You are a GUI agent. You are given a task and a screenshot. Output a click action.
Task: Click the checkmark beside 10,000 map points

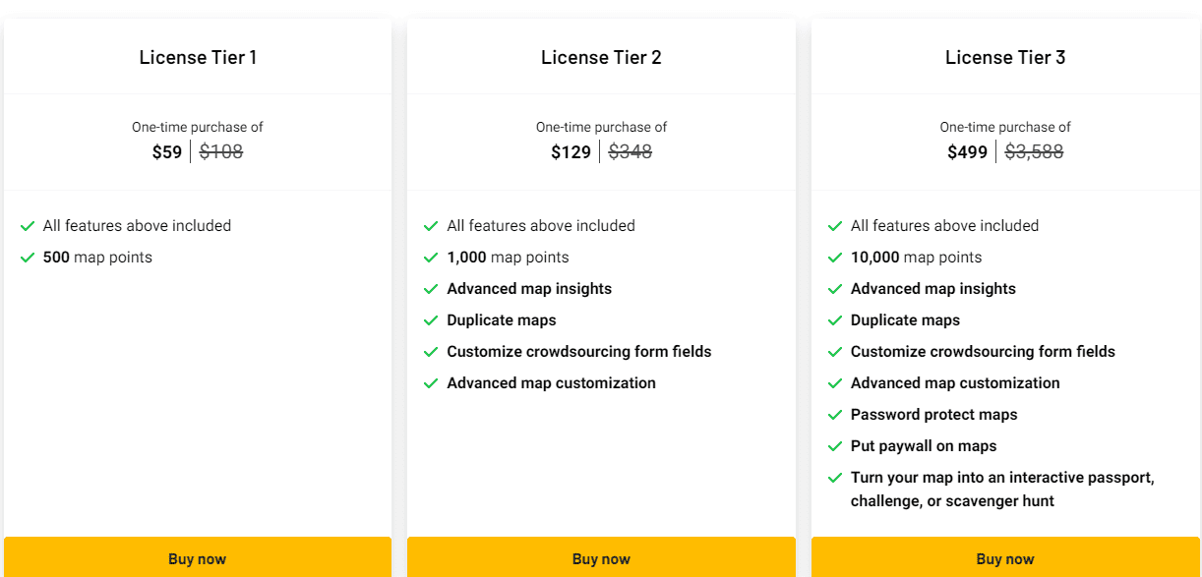pos(835,258)
